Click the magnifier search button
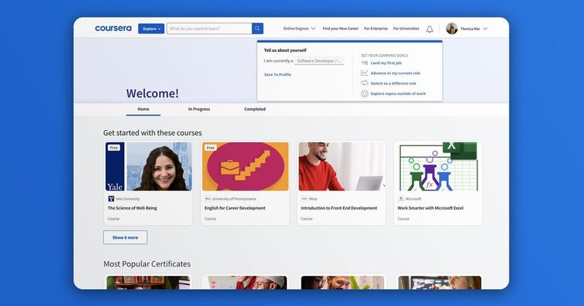This screenshot has width=584, height=306. [x=258, y=28]
